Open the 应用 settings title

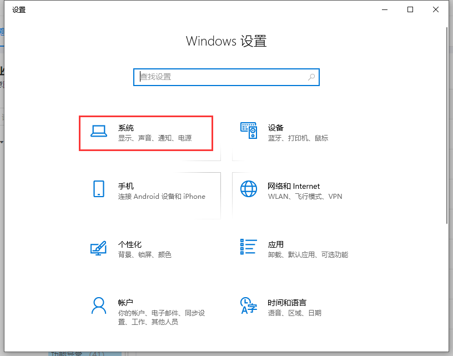pyautogui.click(x=275, y=244)
